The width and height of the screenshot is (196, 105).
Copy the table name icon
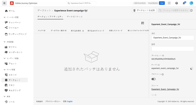[192, 68]
